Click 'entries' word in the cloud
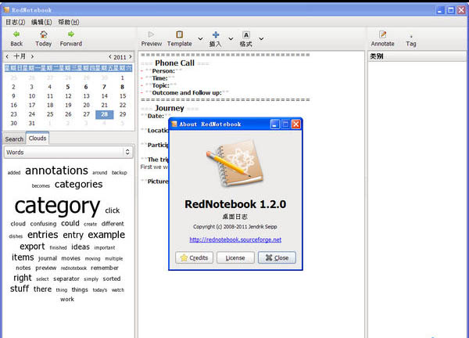This screenshot has height=338, width=469. (43, 235)
